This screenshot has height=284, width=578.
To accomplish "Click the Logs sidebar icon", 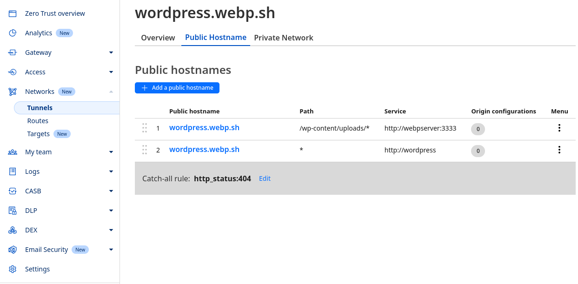I will click(12, 171).
